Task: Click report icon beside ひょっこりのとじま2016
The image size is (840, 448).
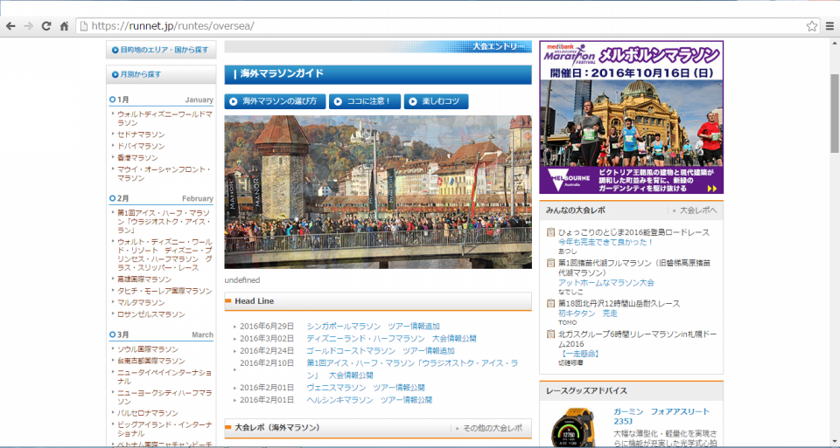Action: [550, 232]
